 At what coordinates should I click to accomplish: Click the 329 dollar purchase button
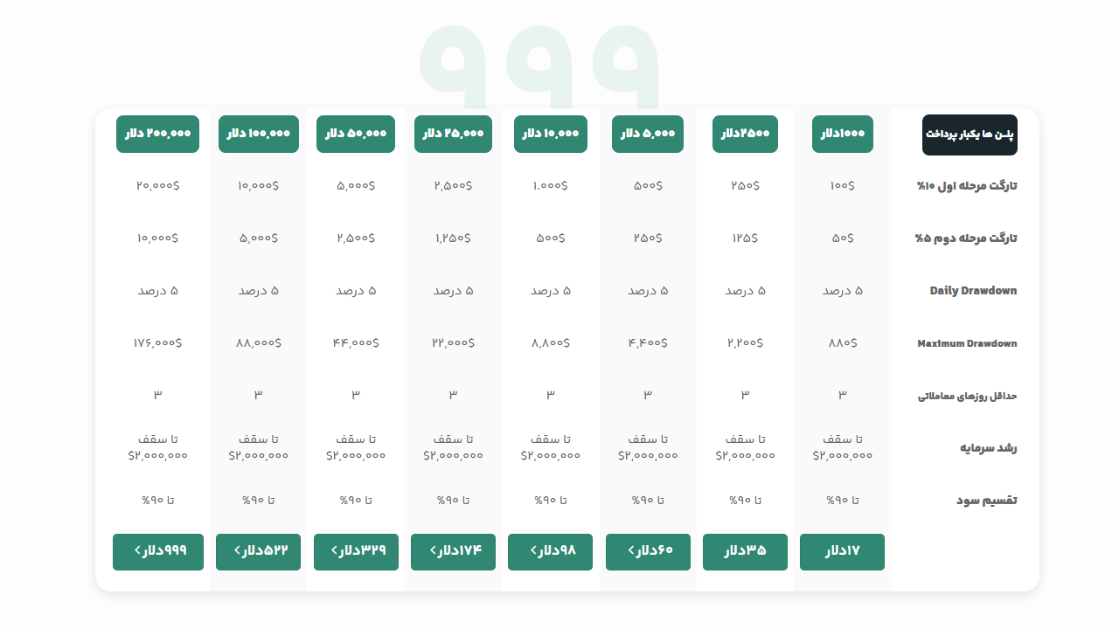(356, 552)
